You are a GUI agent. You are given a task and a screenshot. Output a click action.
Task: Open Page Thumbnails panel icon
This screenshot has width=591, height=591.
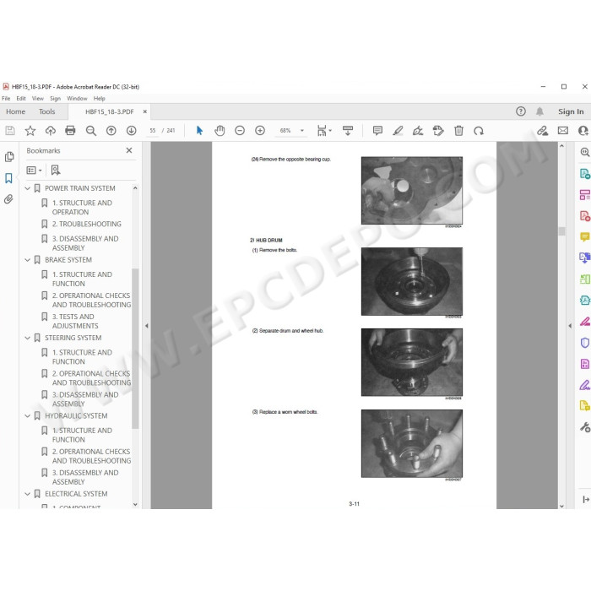[9, 157]
